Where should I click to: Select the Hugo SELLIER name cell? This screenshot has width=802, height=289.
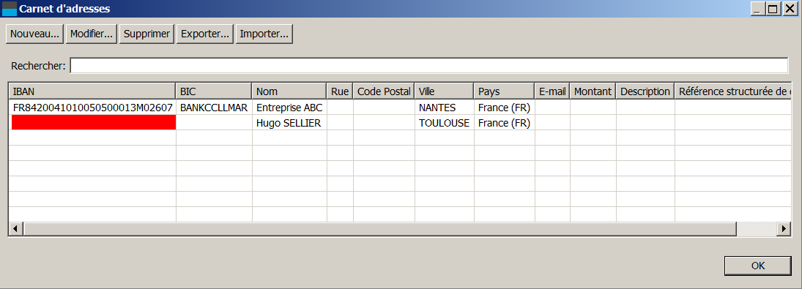pyautogui.click(x=289, y=122)
